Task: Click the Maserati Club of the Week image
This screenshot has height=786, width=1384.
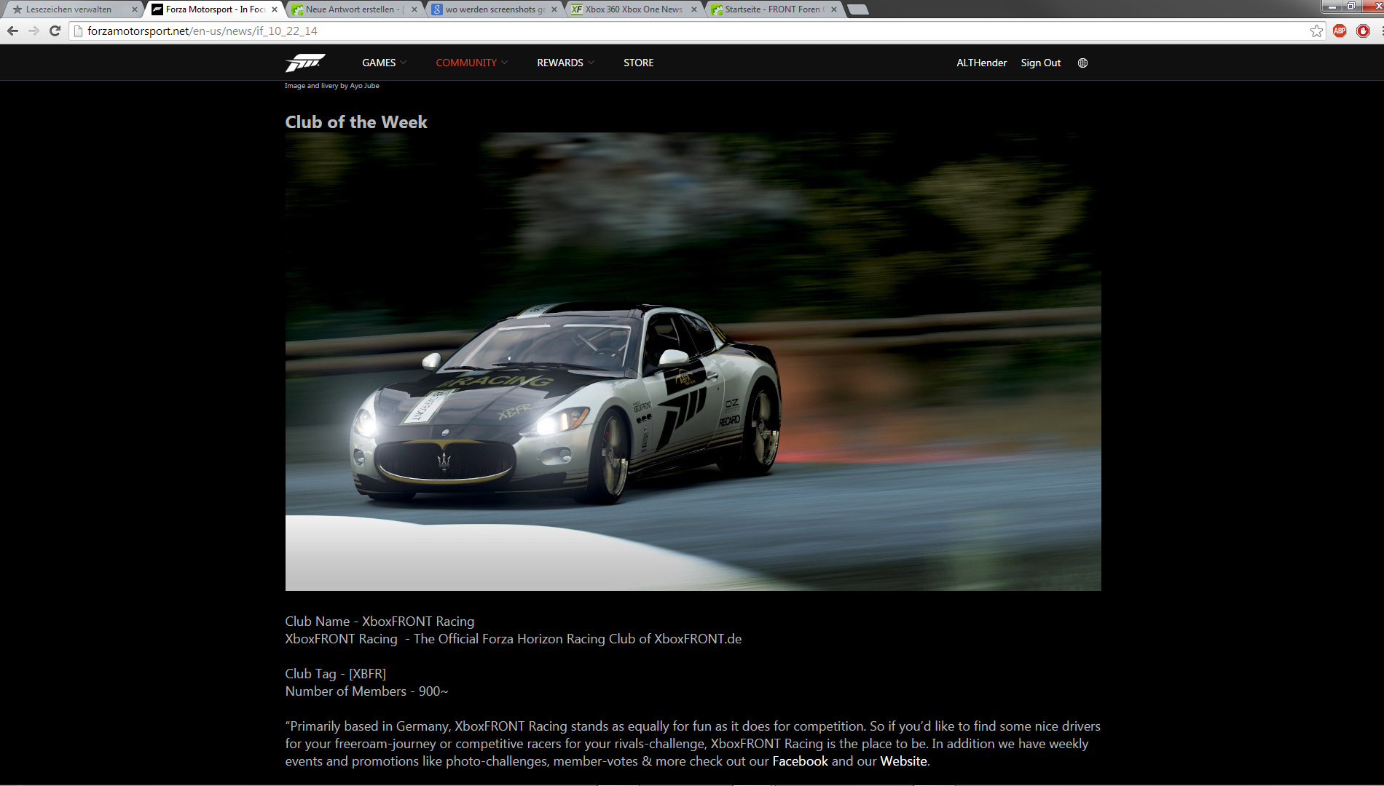Action: (693, 361)
